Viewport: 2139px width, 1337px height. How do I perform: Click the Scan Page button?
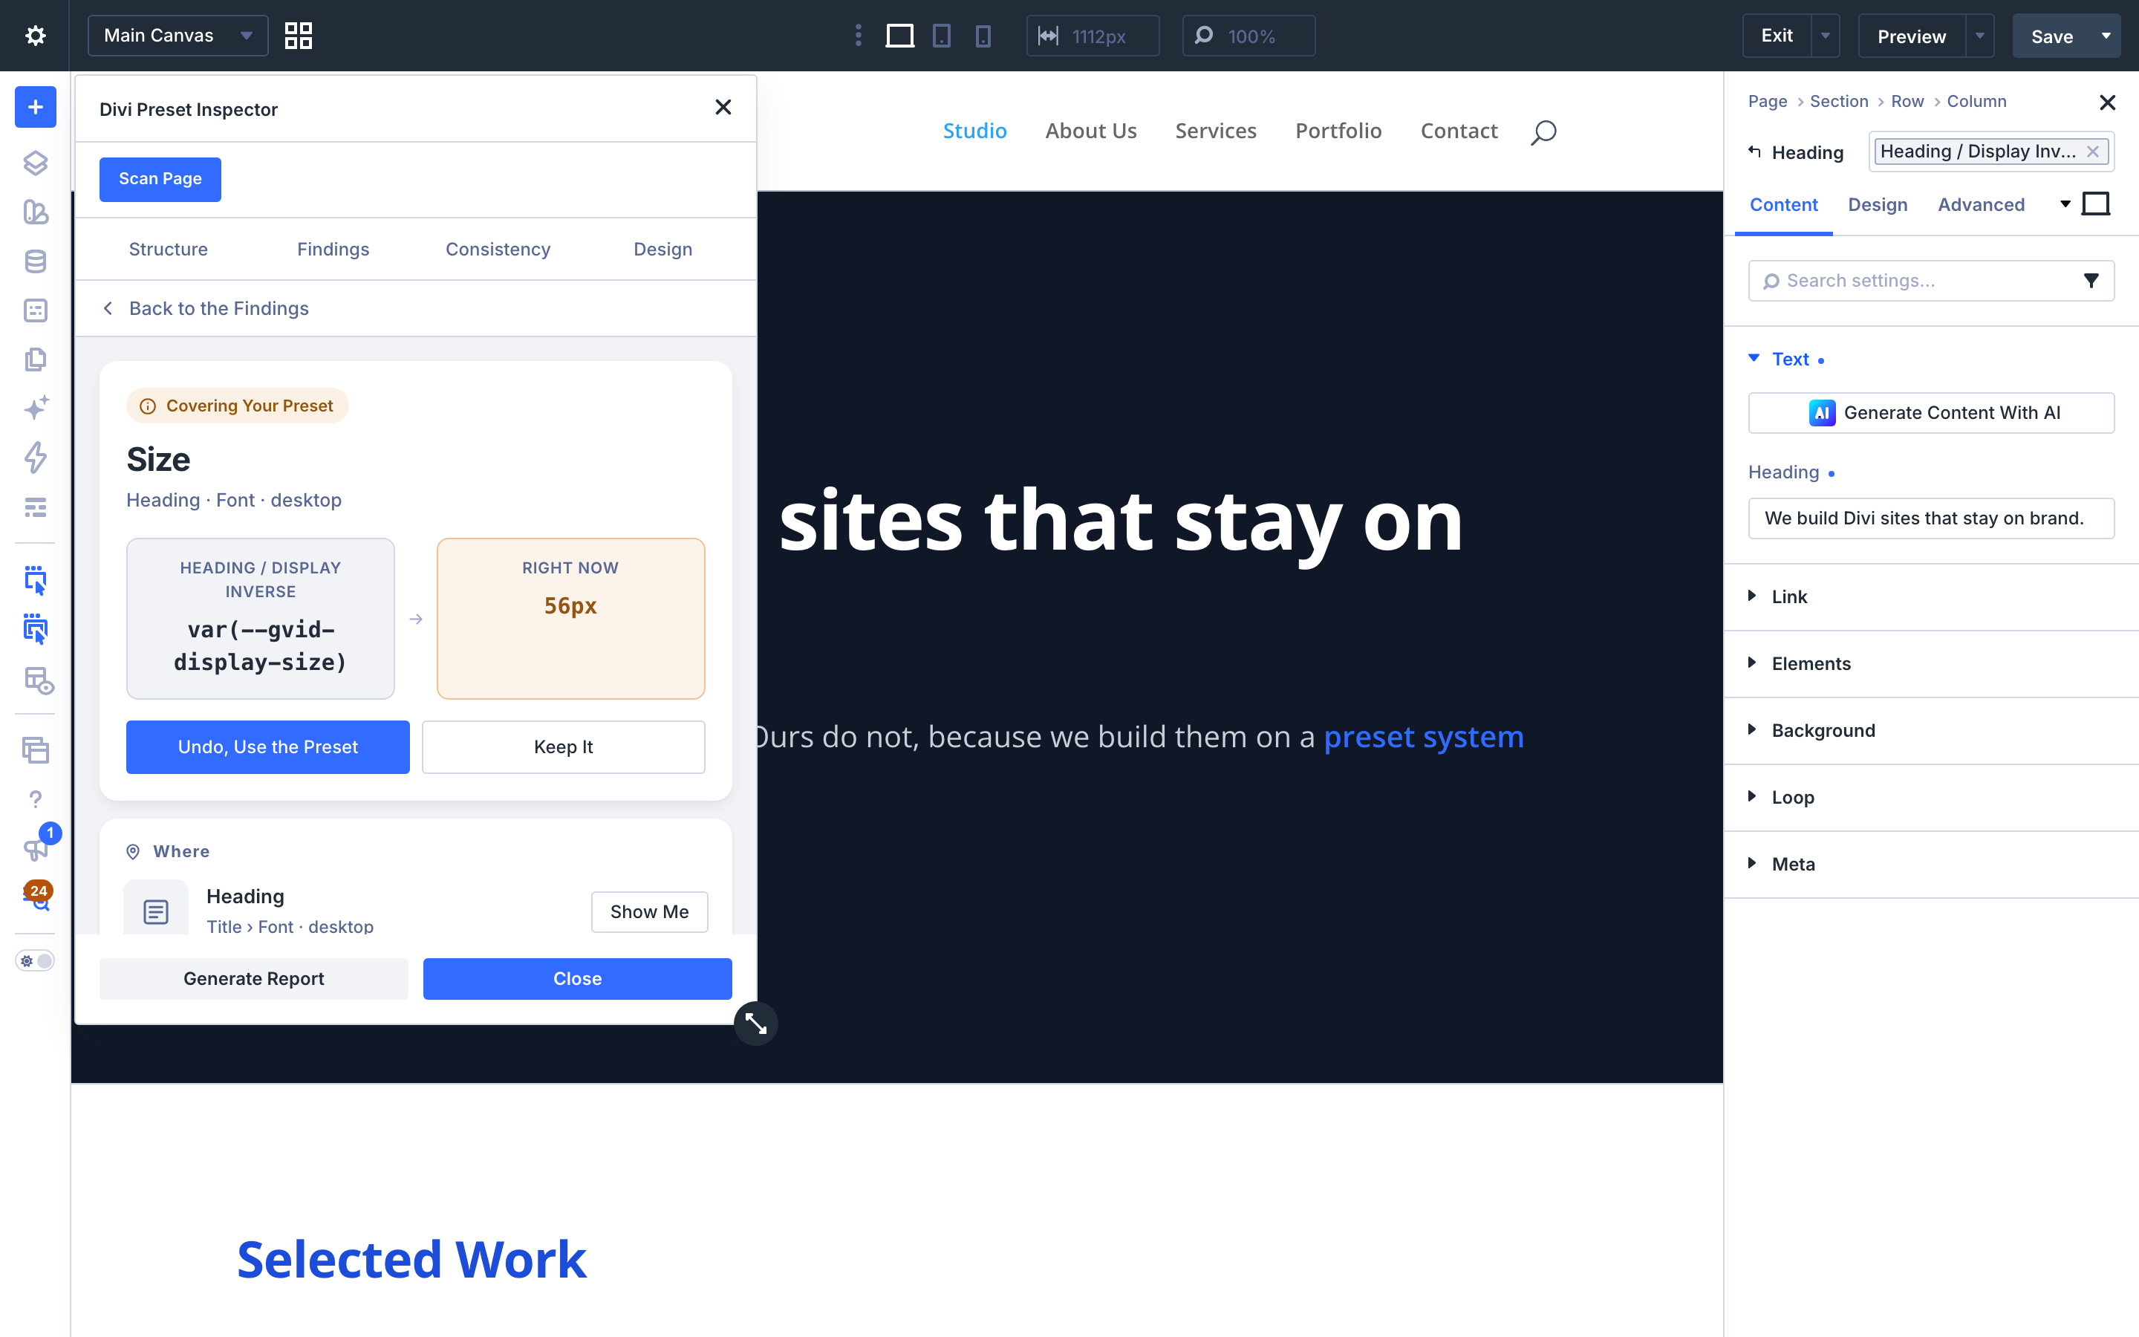tap(160, 178)
